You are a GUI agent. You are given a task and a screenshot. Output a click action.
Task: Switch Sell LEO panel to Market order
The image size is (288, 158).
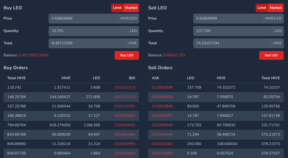click(276, 8)
